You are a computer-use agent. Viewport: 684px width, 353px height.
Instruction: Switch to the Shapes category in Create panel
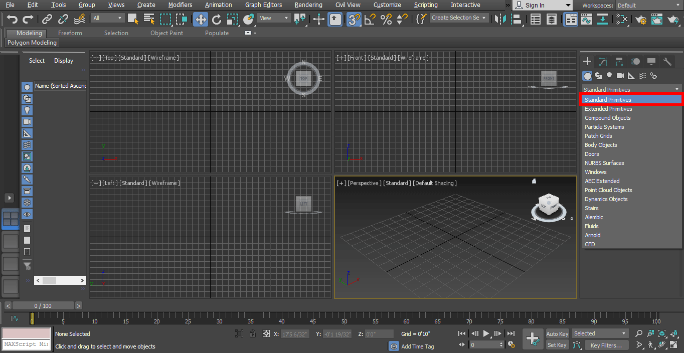(x=598, y=76)
